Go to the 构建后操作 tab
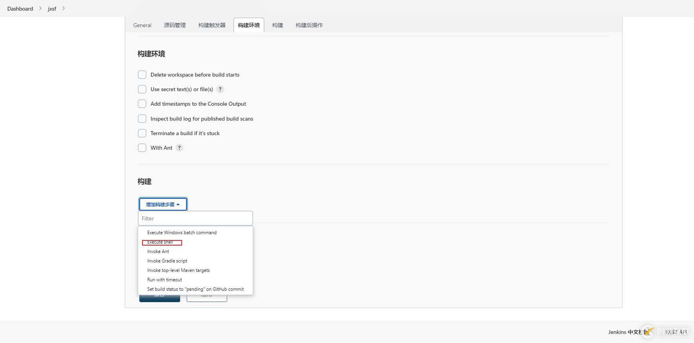Screen dimensions: 694x343 (309, 25)
